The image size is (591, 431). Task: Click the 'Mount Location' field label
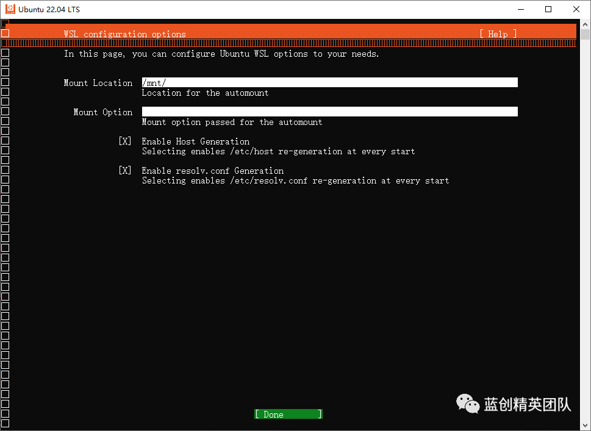(98, 83)
